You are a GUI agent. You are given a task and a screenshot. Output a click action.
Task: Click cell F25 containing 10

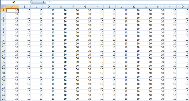[x=73, y=99]
